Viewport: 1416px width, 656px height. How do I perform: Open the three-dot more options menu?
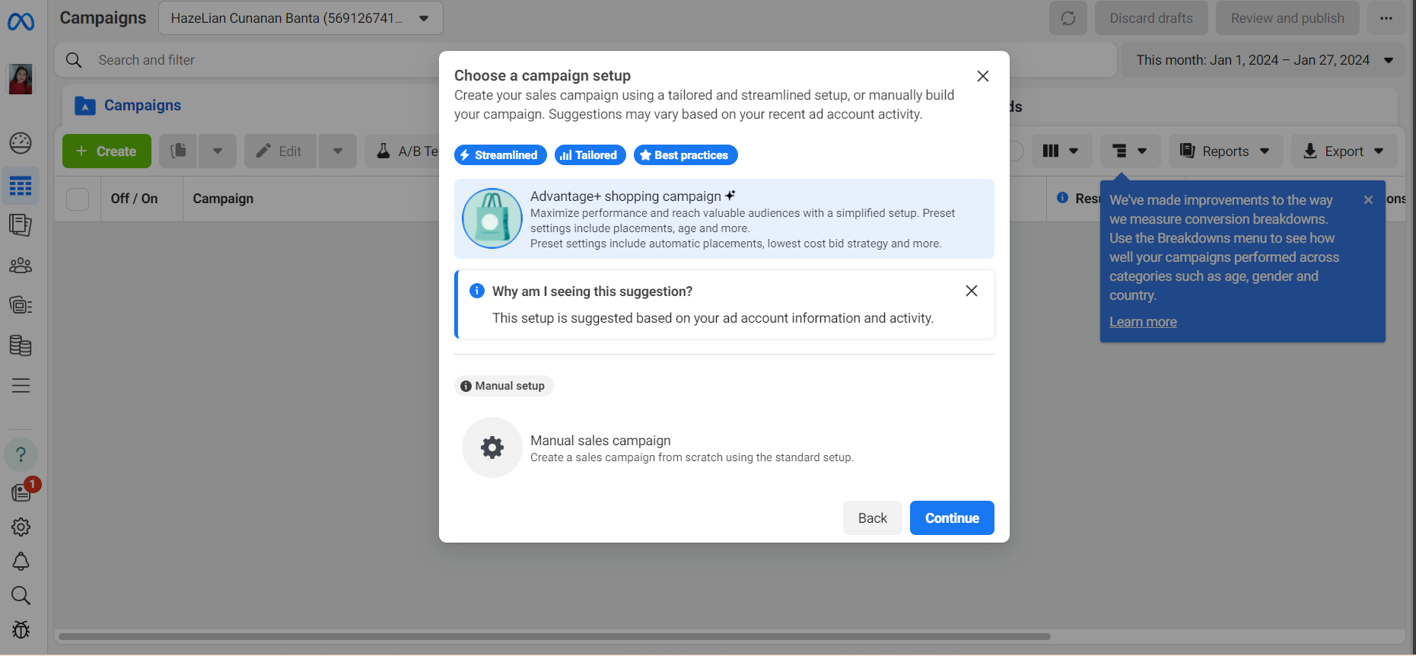(x=1386, y=18)
